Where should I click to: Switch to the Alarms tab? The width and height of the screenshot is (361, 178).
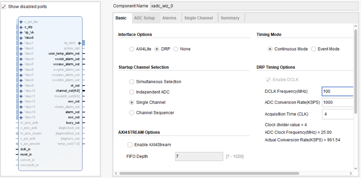point(169,18)
